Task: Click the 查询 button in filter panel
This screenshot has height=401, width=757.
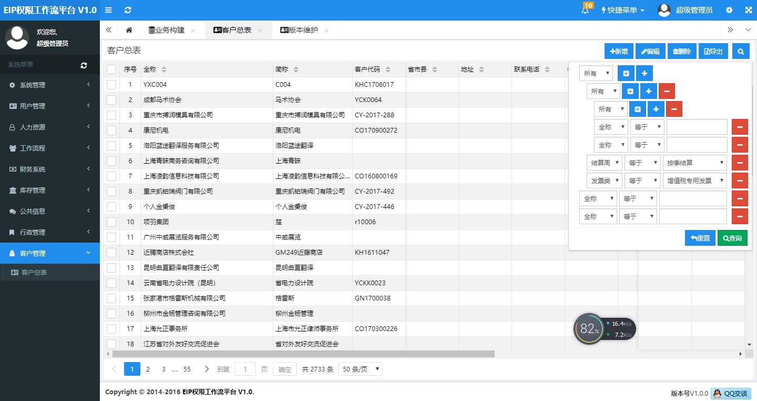Action: (732, 238)
